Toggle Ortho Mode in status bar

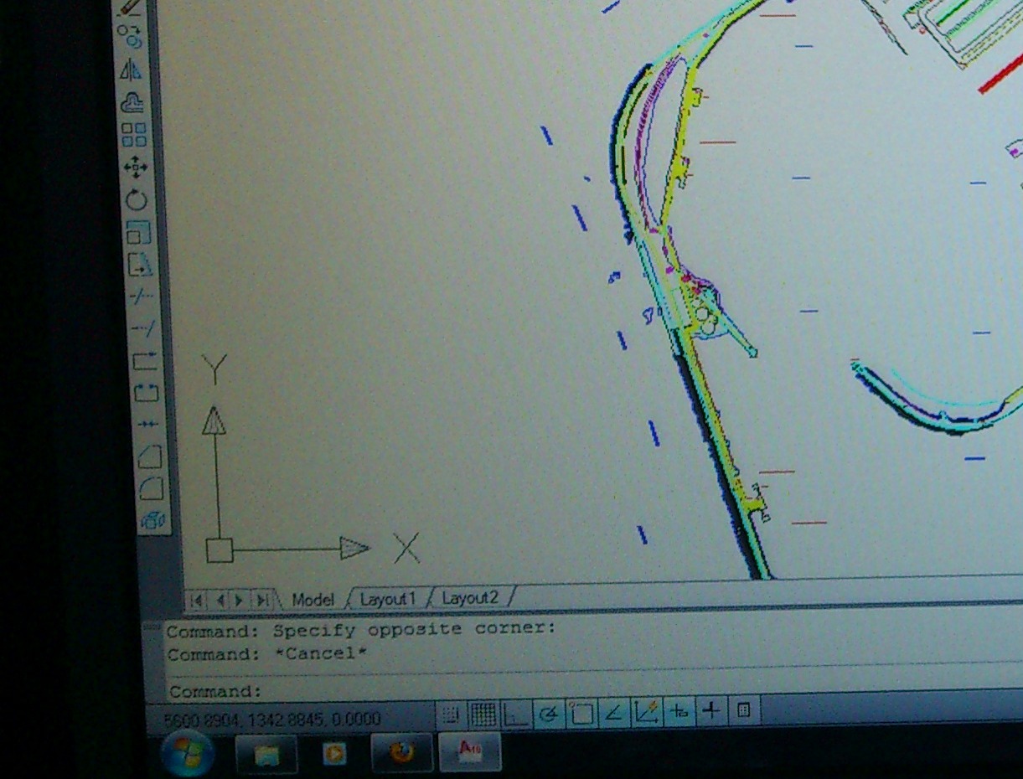click(x=515, y=714)
